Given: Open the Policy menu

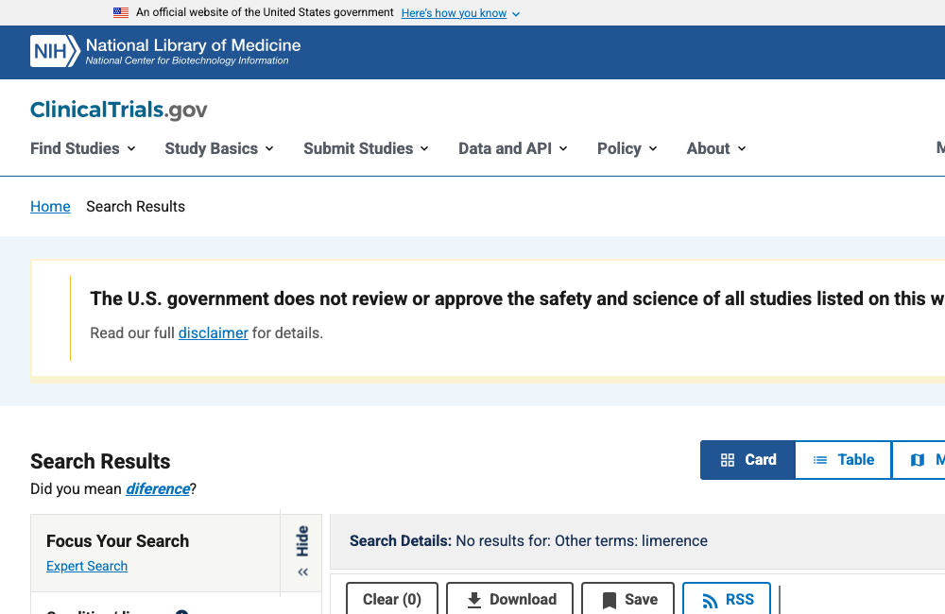Looking at the screenshot, I should [x=627, y=148].
